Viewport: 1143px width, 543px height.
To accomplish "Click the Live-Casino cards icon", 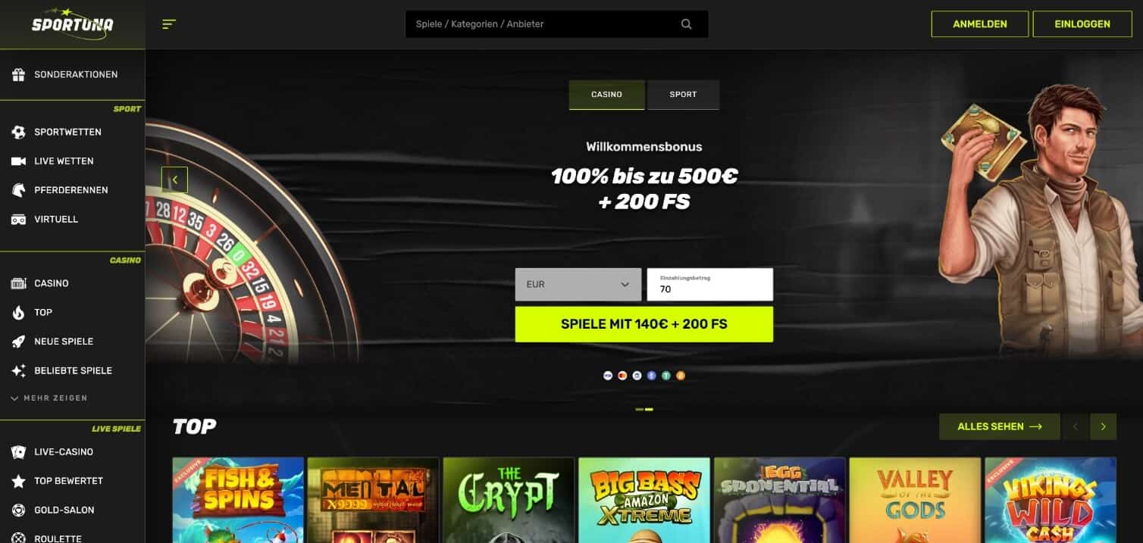I will (x=18, y=452).
